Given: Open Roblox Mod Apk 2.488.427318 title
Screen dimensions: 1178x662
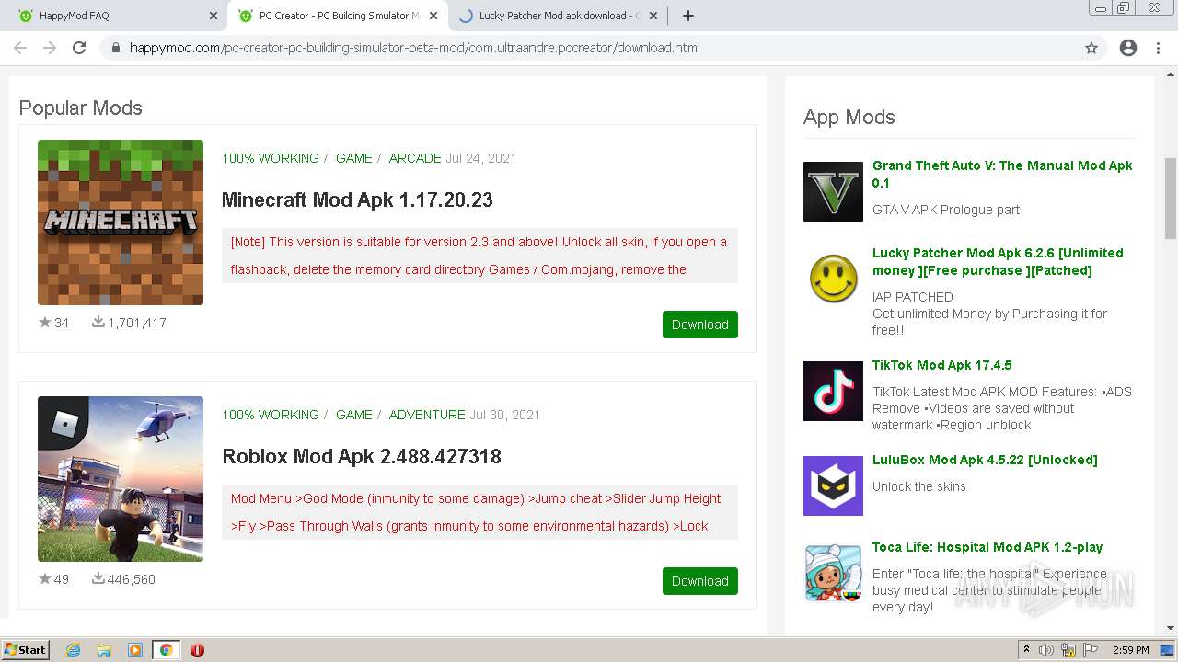Looking at the screenshot, I should pos(362,456).
